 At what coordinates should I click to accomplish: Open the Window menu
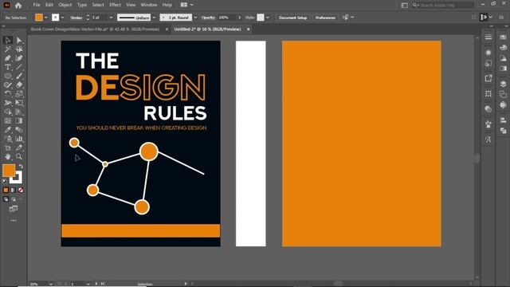pyautogui.click(x=149, y=5)
